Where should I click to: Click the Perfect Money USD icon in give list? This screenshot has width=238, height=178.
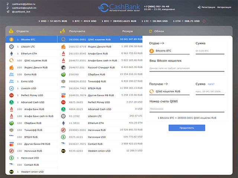tap(12, 95)
